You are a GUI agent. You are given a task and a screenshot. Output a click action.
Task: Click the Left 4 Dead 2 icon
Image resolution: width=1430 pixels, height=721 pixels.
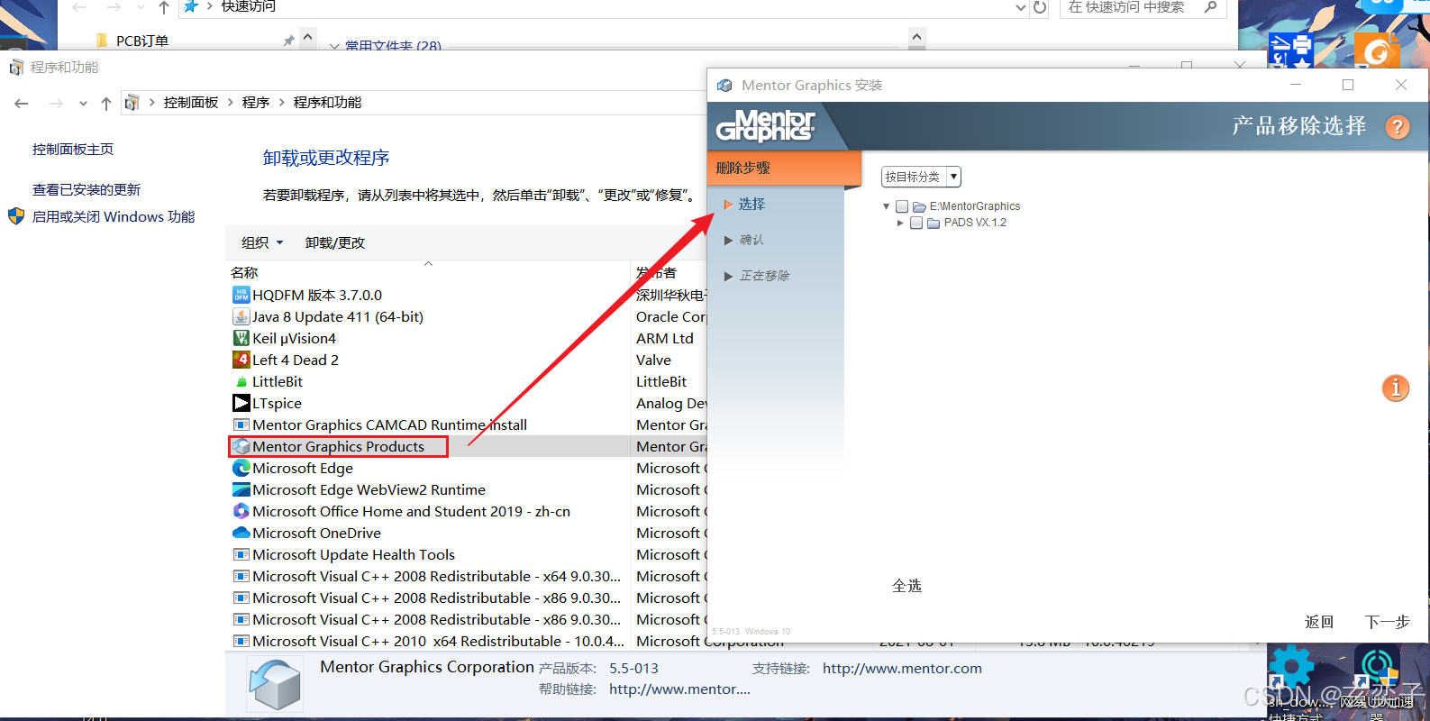point(241,360)
